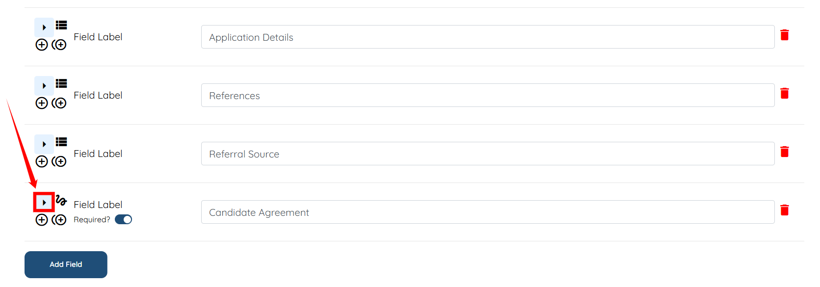Toggle the Required switch off

click(123, 219)
